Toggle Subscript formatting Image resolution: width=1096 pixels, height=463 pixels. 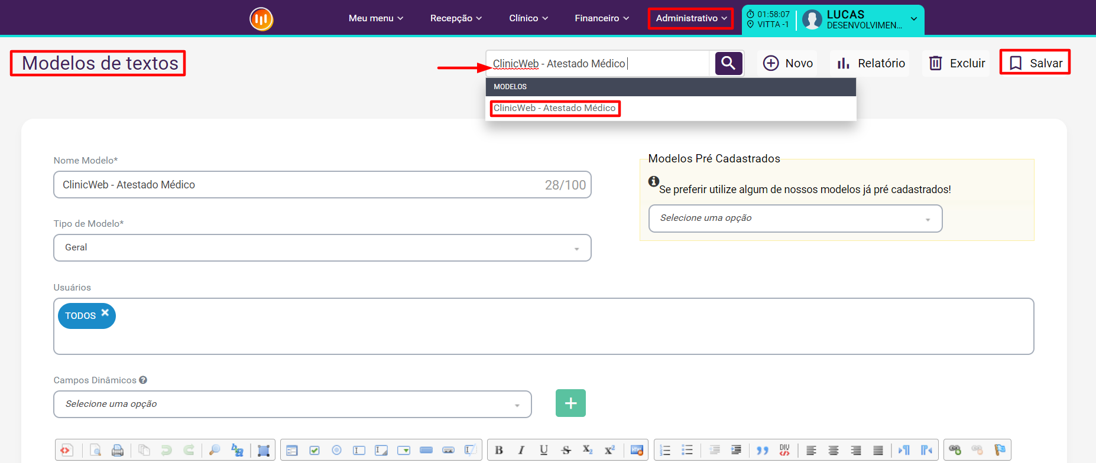coord(588,450)
